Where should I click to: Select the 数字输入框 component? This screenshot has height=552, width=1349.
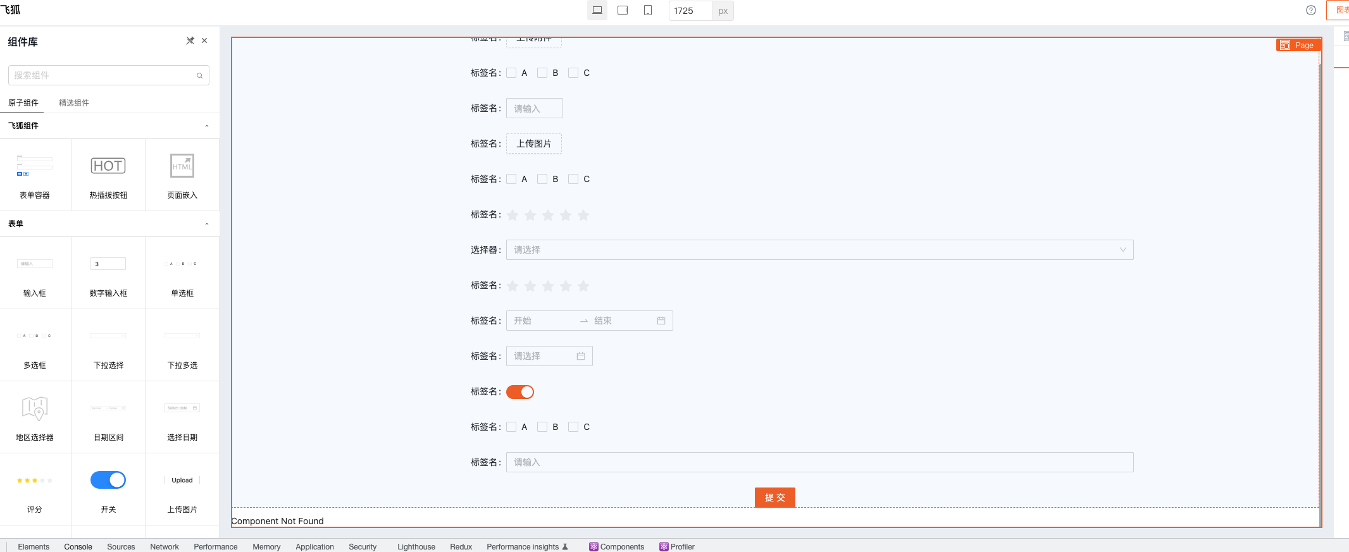click(108, 273)
